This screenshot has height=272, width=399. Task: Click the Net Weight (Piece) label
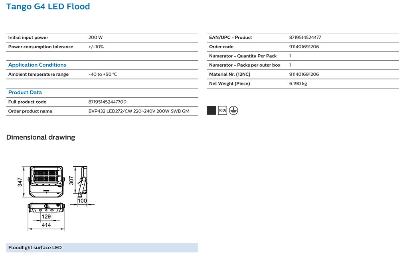229,83
